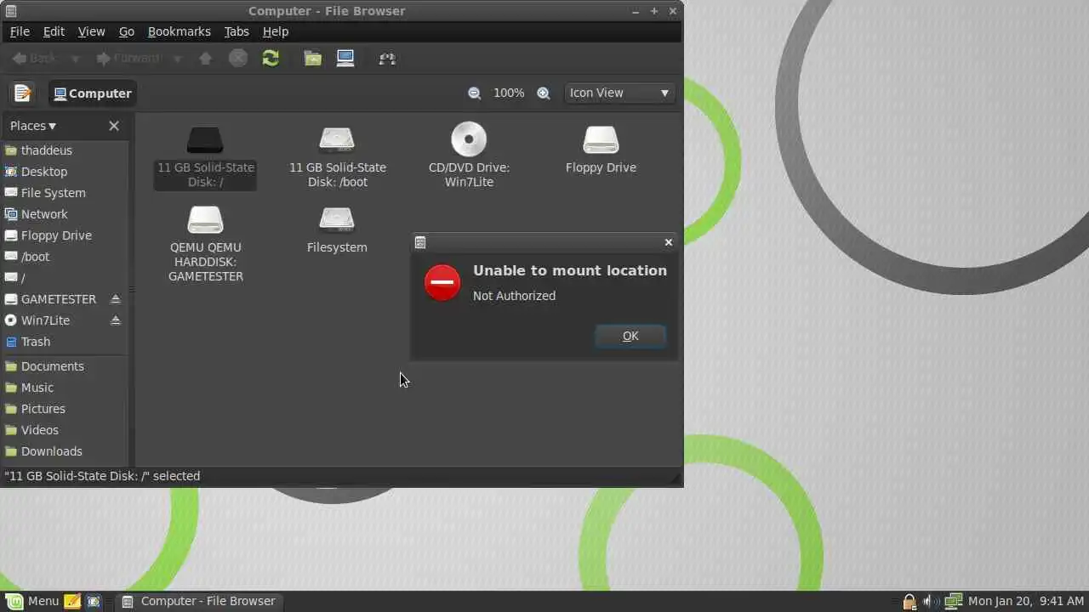Select QEMU HARDDISK GAMETESTER icon
The width and height of the screenshot is (1089, 612).
tap(205, 219)
